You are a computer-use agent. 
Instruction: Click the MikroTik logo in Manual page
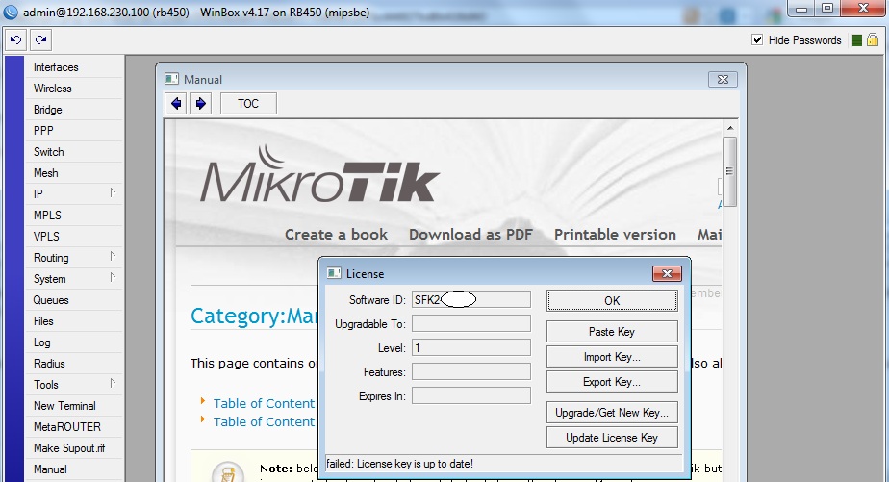[x=319, y=174]
